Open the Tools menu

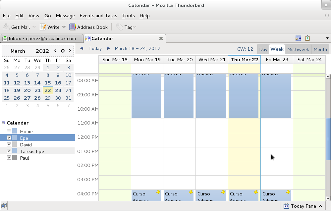point(128,16)
